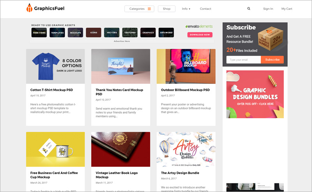
Task: Select the Templates asset tile
Action: pyautogui.click(x=57, y=32)
